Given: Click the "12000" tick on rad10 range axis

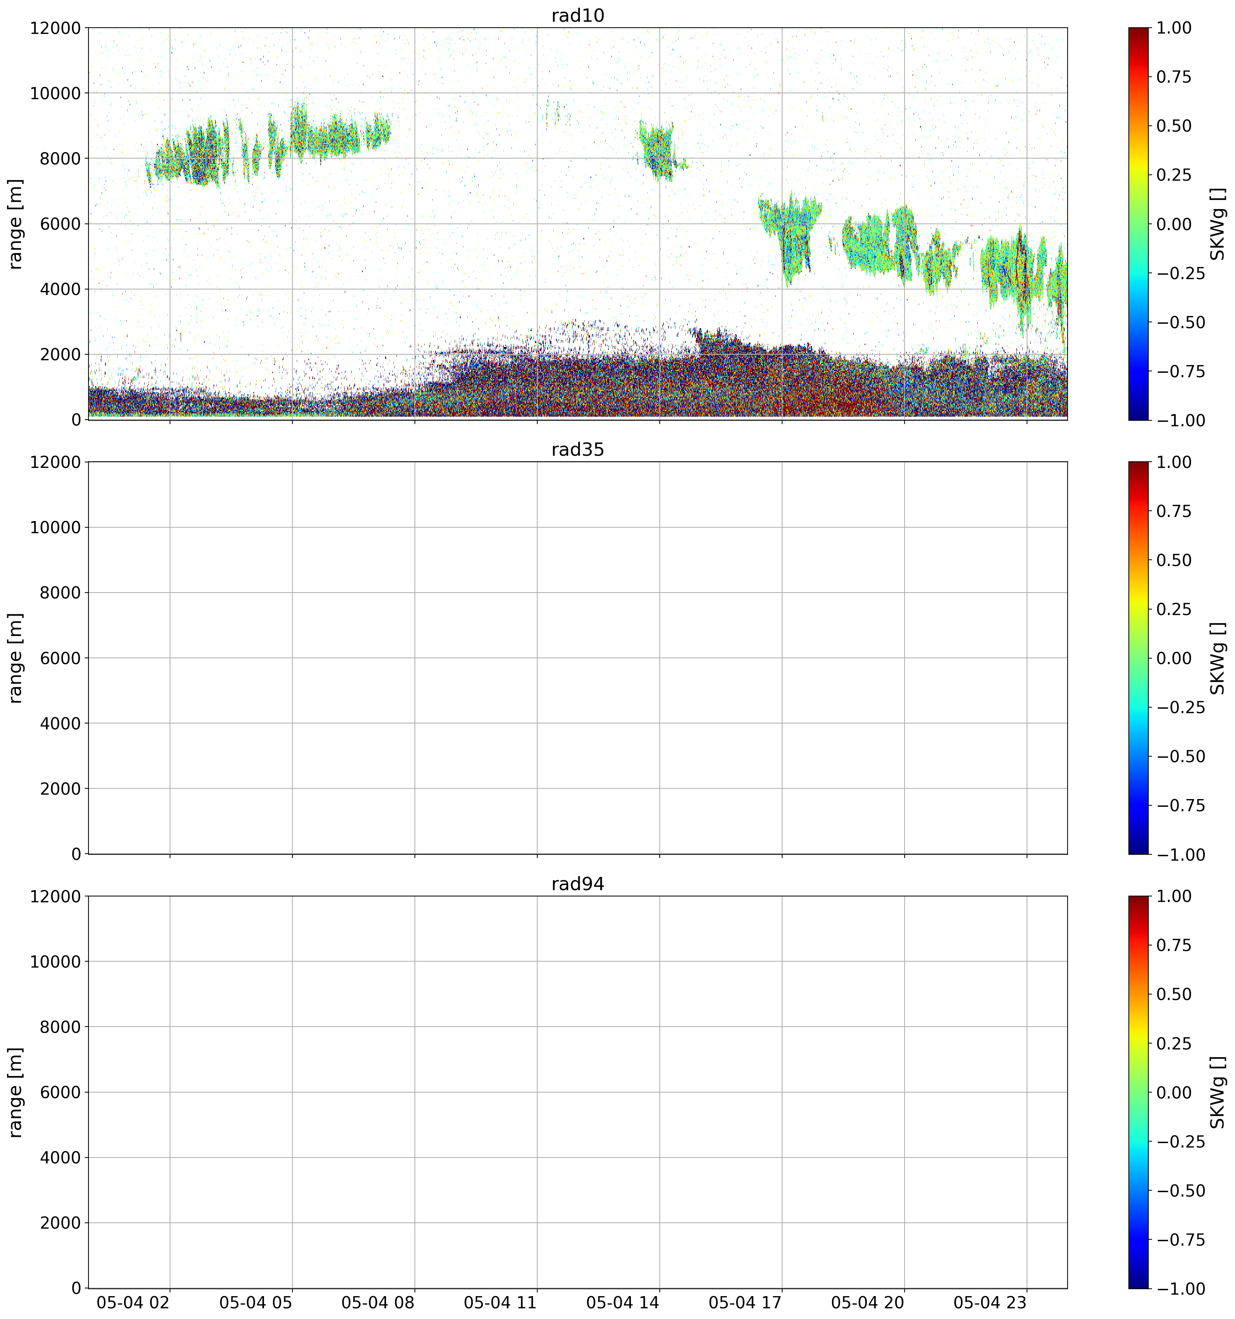Looking at the screenshot, I should pyautogui.click(x=55, y=28).
